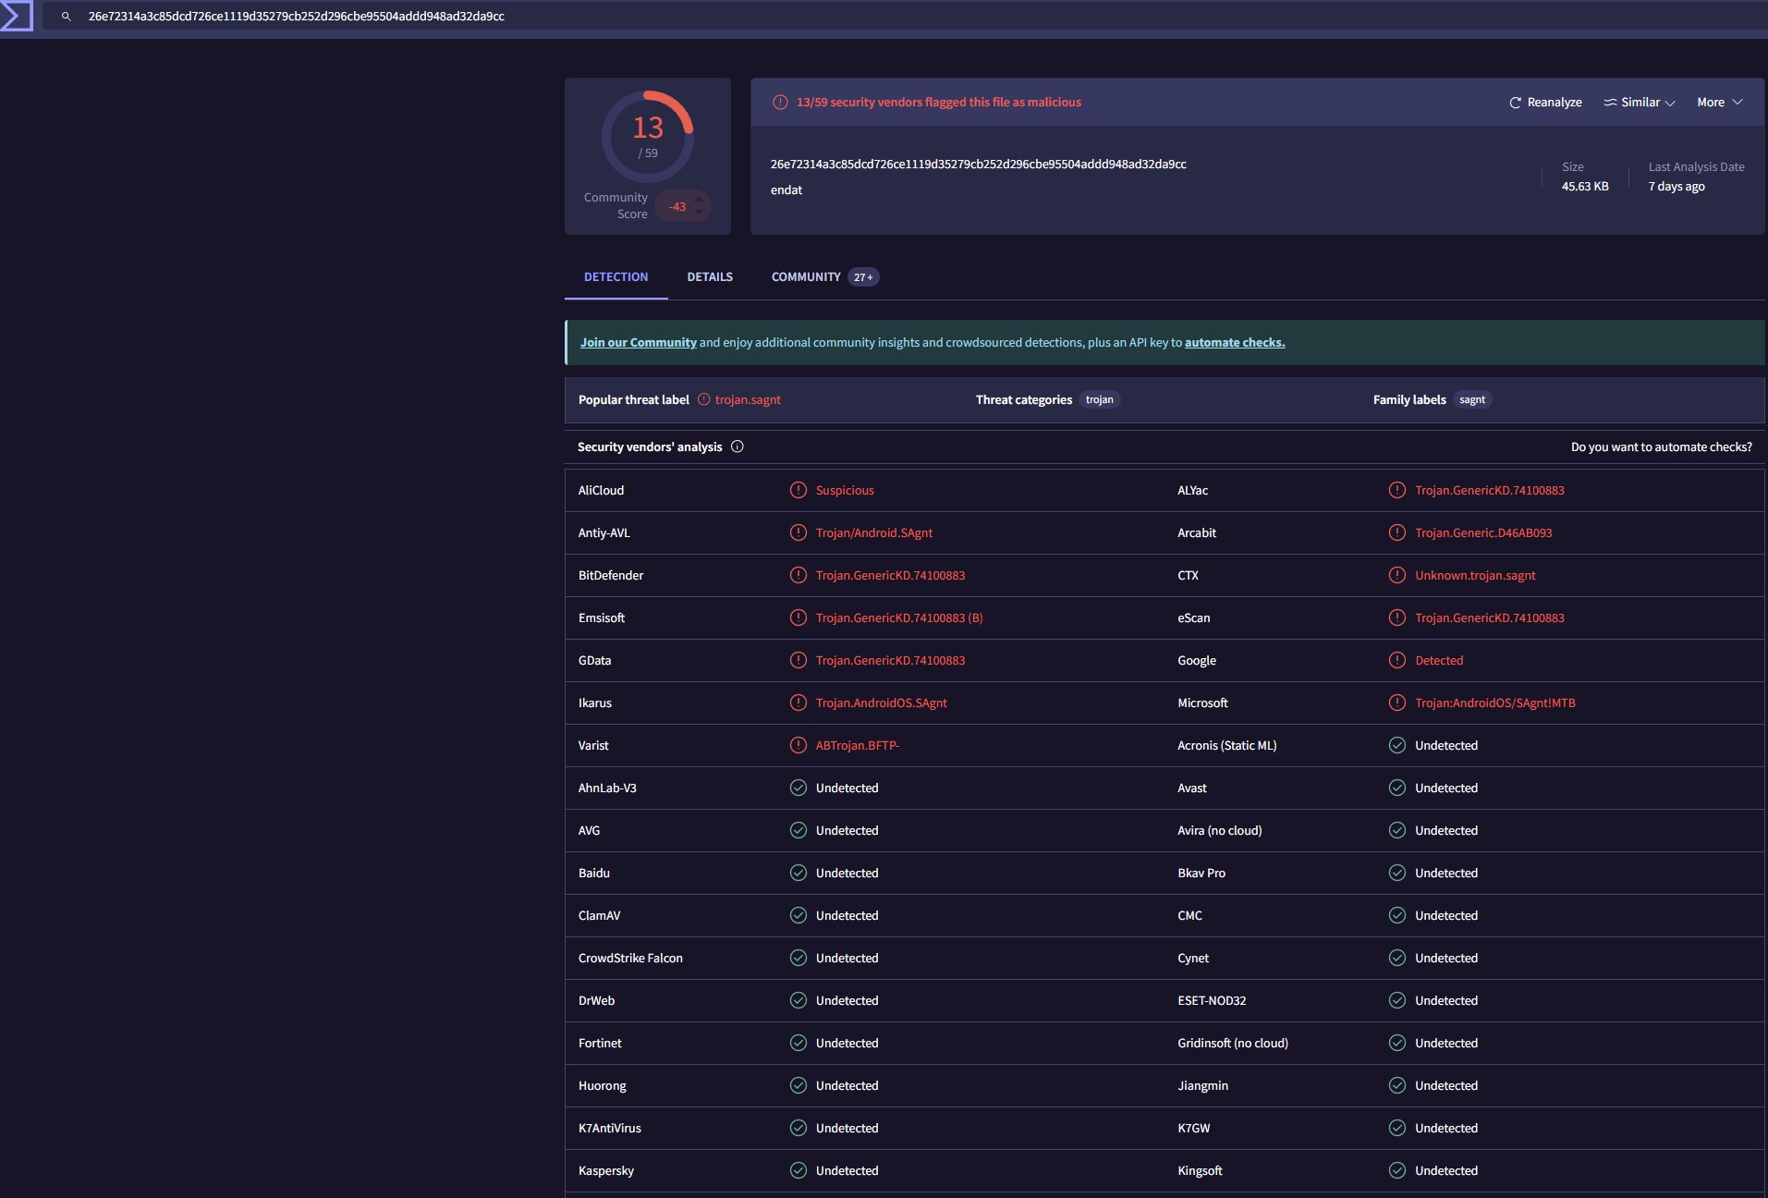Click GData's detection alert icon
The image size is (1768, 1198).
pos(799,660)
